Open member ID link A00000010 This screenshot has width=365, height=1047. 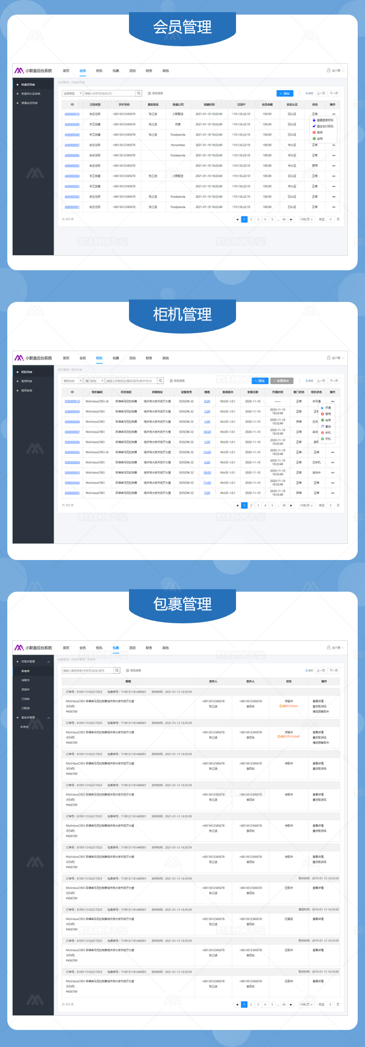(x=72, y=114)
